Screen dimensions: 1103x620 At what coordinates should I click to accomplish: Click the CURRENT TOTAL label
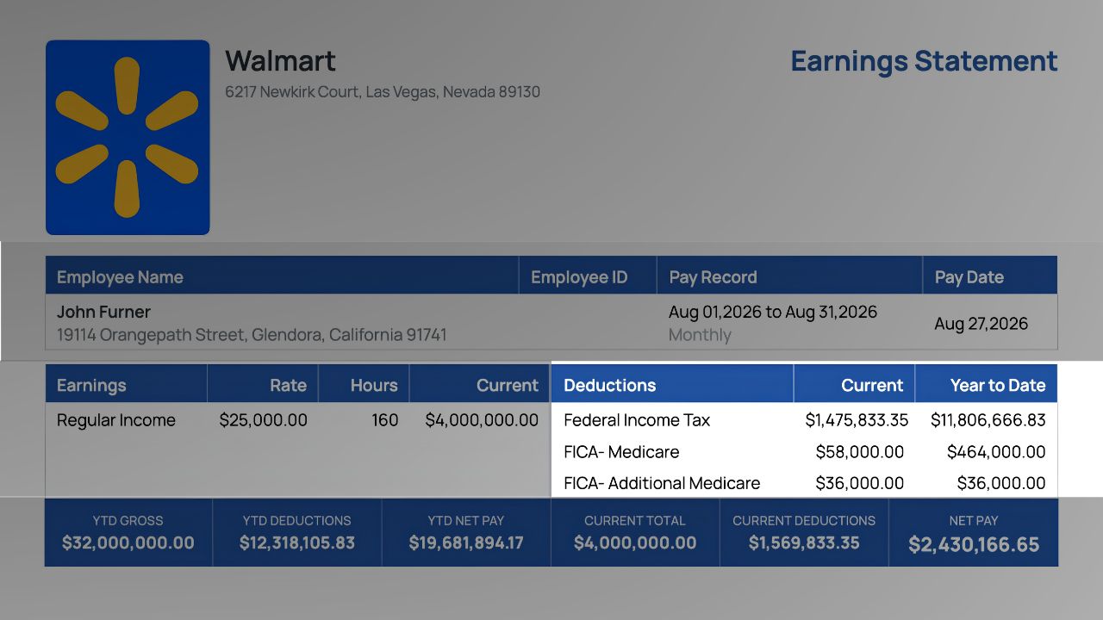point(635,520)
